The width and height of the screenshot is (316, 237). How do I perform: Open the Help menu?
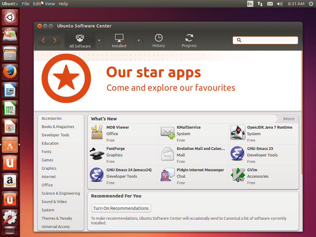point(63,4)
